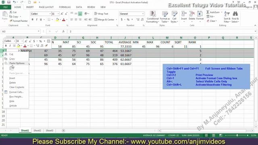Open Find & Select menu

click(235, 17)
